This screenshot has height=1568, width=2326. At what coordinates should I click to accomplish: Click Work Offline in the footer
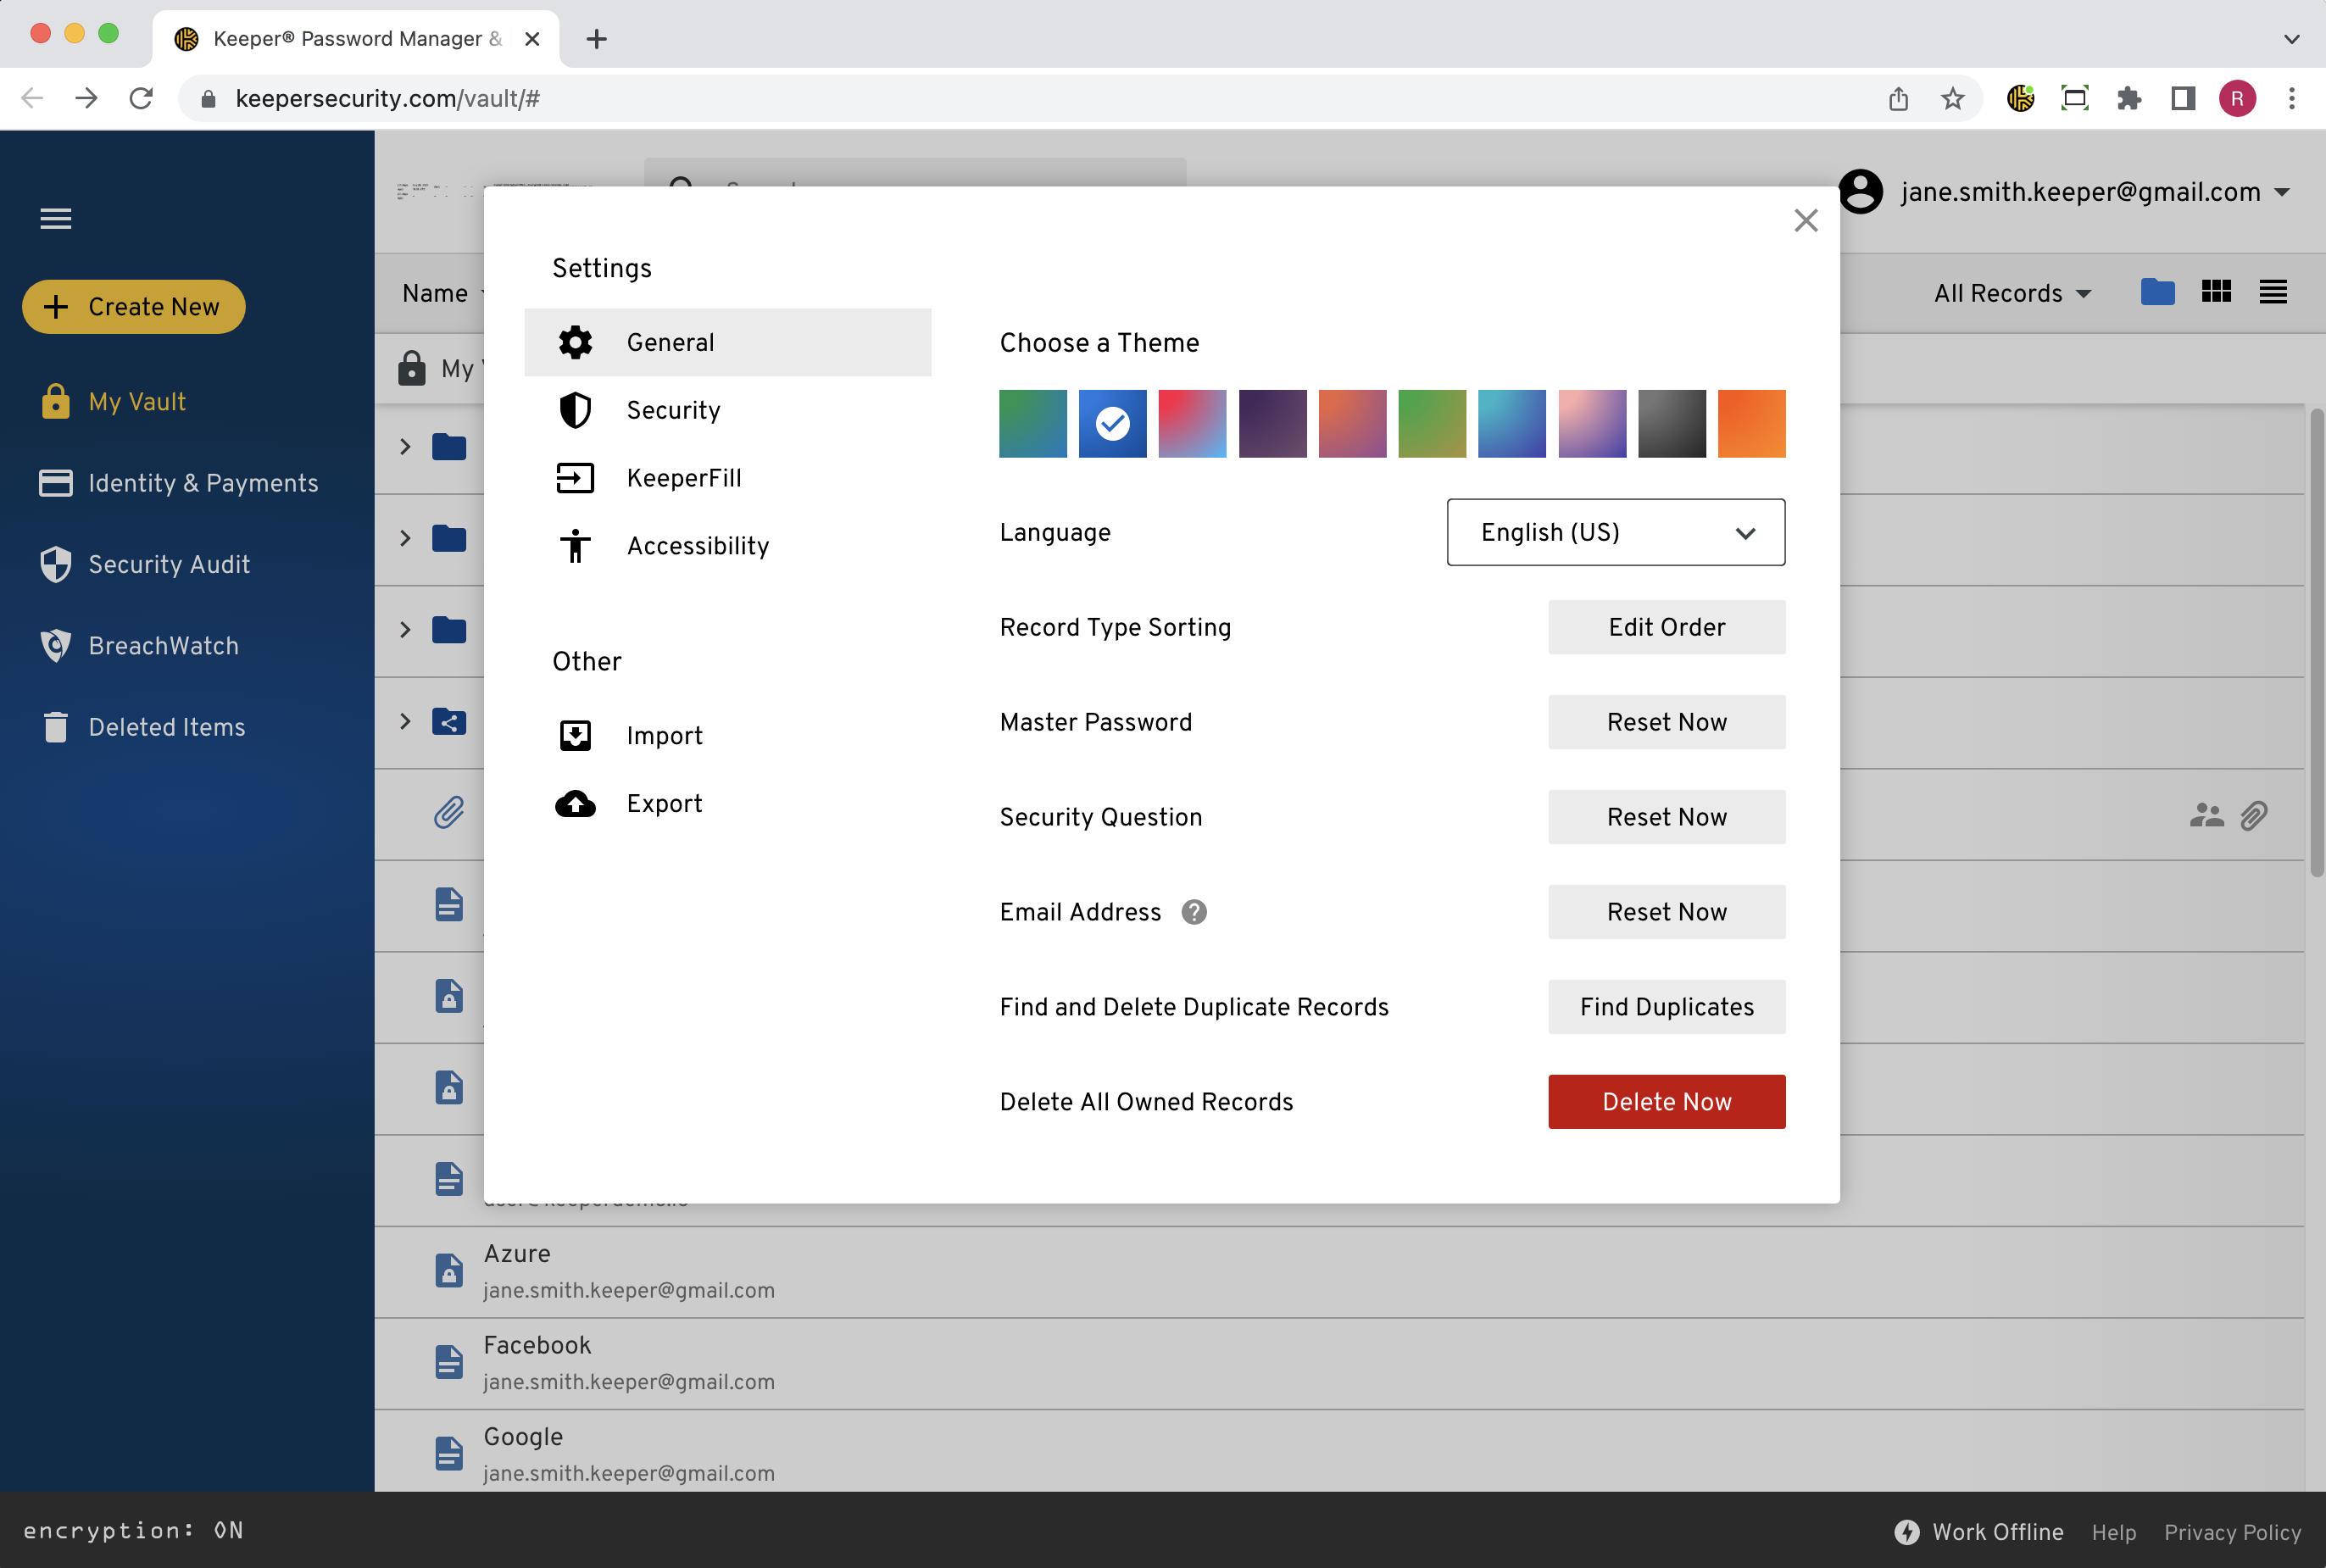[x=1978, y=1532]
